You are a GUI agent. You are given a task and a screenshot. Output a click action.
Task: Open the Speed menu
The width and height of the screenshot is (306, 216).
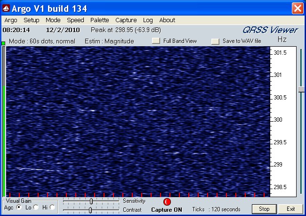[75, 20]
